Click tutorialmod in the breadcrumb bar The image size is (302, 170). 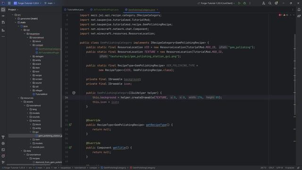80,168
